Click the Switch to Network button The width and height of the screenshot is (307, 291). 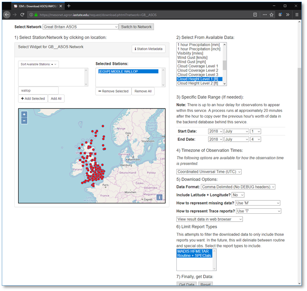pyautogui.click(x=136, y=27)
